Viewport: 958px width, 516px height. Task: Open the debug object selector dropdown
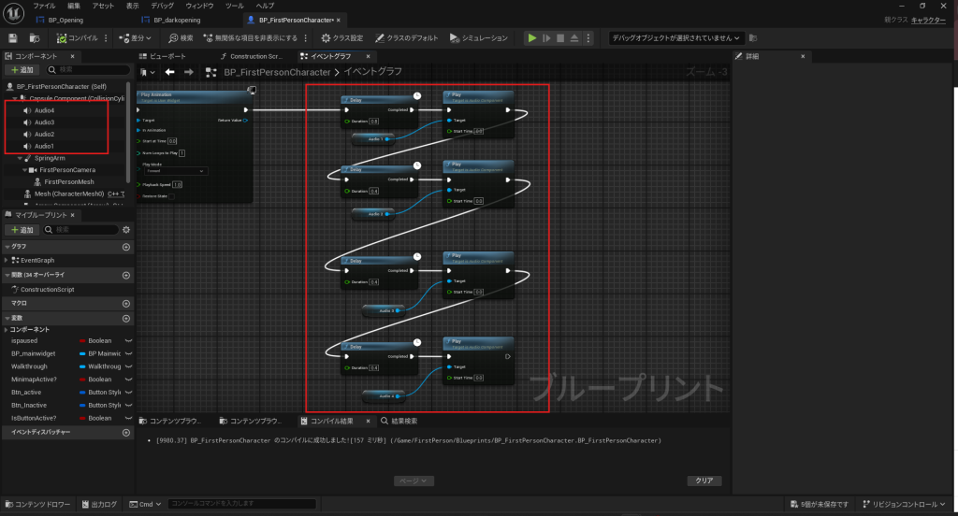[x=675, y=38]
